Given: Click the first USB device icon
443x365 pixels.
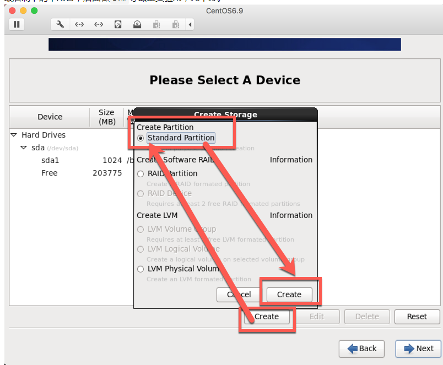Looking at the screenshot, I should click(x=156, y=24).
